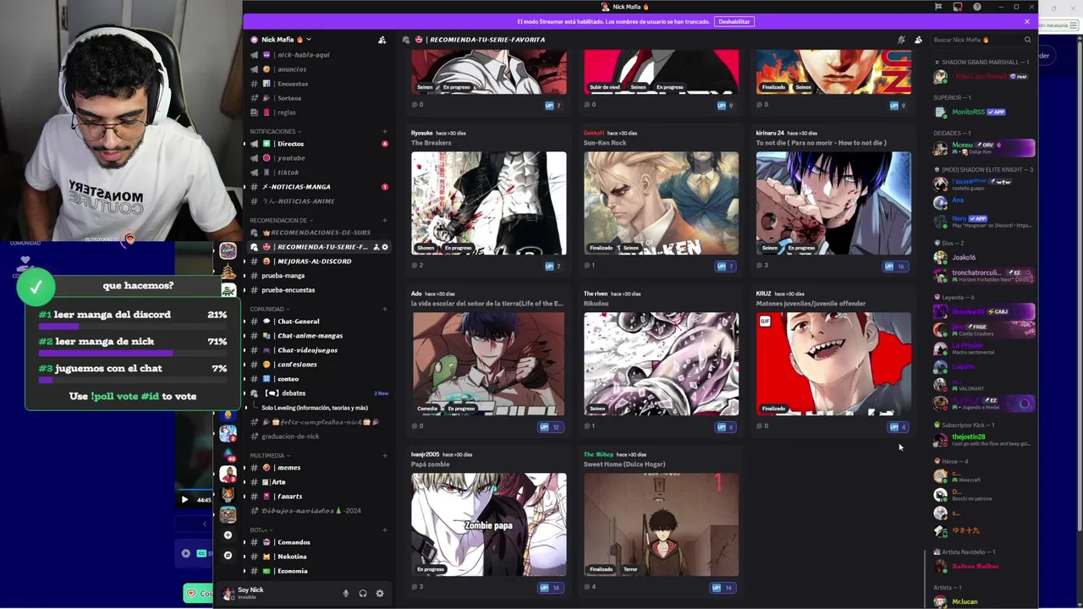Collapse the RECOMENDACION DE category
Viewport: 1083px width, 609px height.
(281, 221)
